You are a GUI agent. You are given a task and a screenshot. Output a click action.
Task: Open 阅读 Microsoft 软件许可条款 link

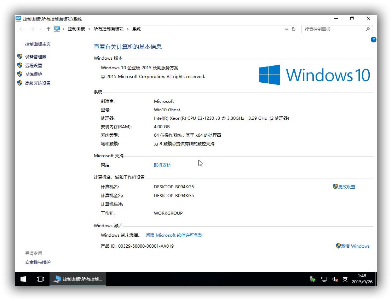(x=174, y=235)
